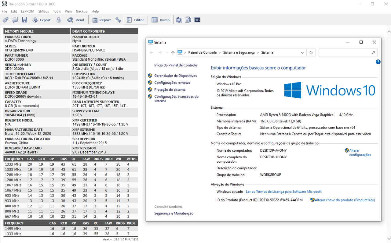
Task: Save using the floppy disk icon
Action: [x=24, y=20]
